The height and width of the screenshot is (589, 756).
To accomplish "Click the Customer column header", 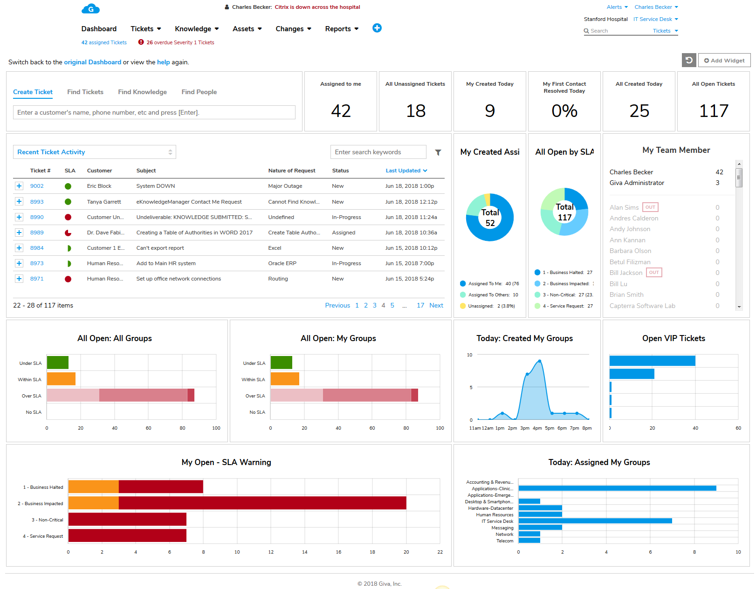I will click(100, 171).
